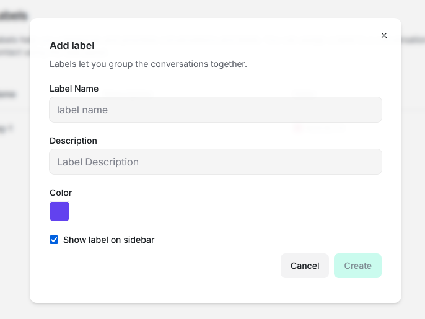Close the Add label dialog with X

point(384,35)
